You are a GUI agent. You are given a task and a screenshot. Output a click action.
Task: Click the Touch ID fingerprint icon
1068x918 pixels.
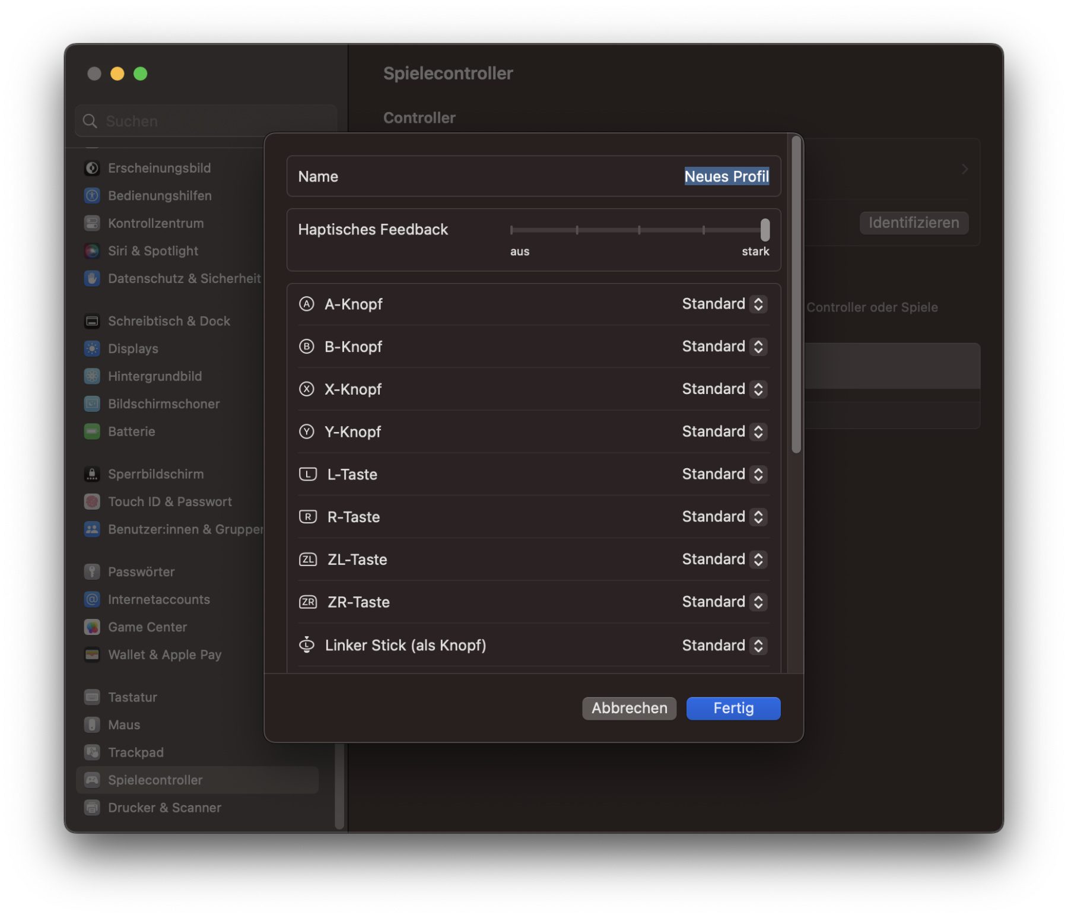click(92, 501)
